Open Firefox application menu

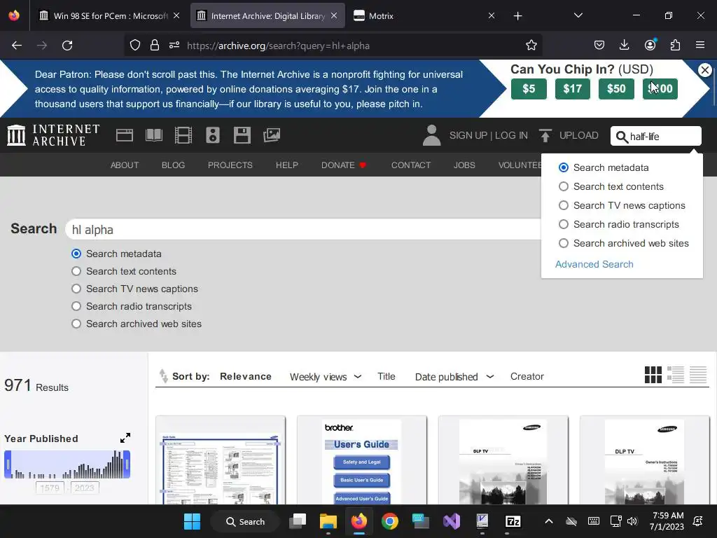(x=700, y=45)
